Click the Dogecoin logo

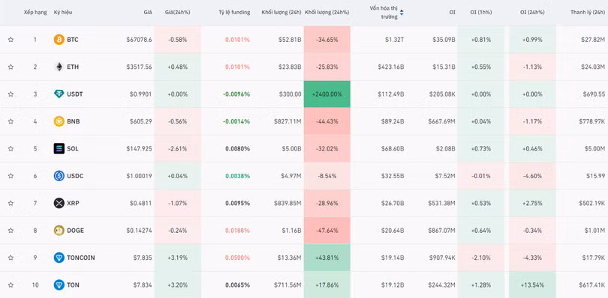click(x=59, y=231)
